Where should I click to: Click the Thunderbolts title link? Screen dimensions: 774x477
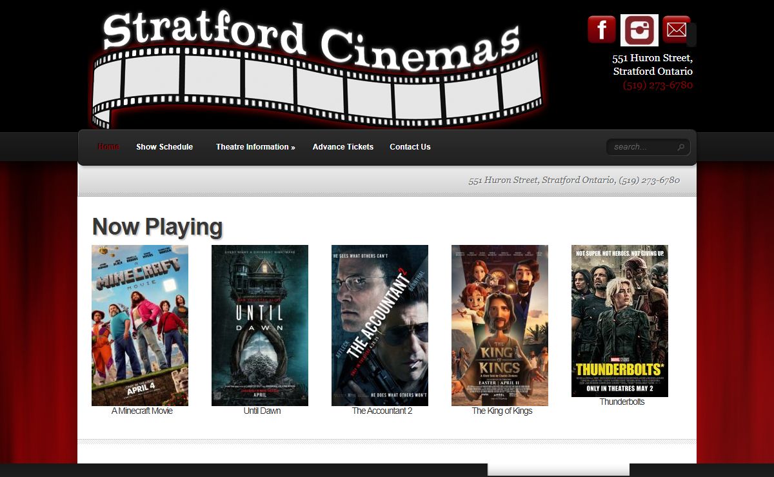coord(622,402)
